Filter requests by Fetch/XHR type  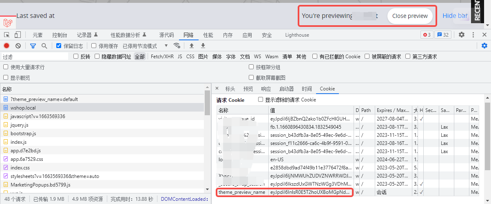(x=162, y=57)
